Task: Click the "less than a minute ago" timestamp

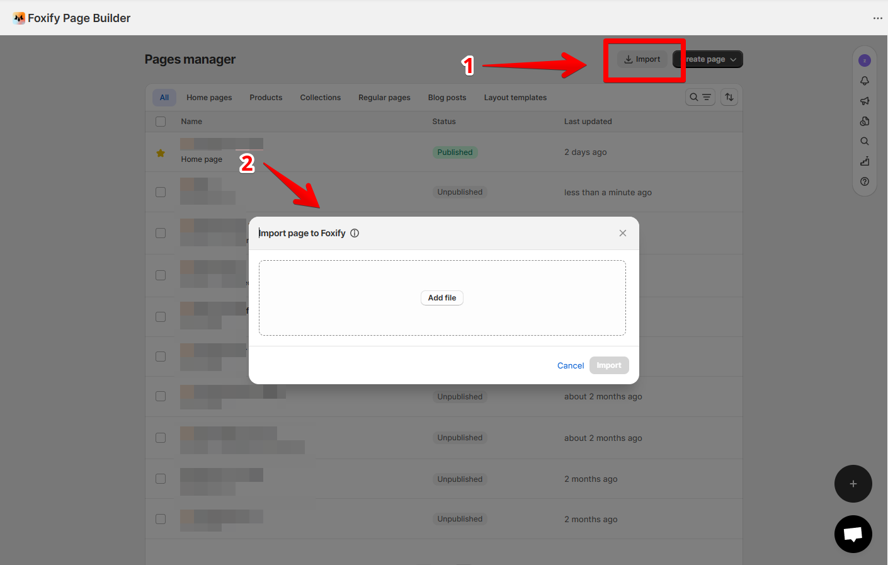Action: coord(608,193)
